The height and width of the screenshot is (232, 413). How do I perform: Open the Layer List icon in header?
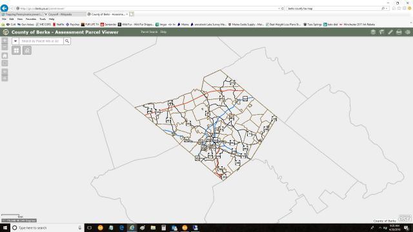[x=373, y=32]
